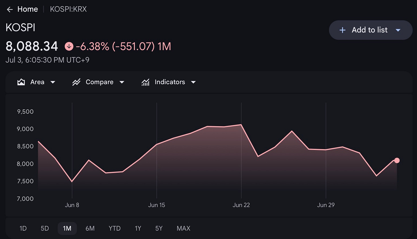Click the Compare lines icon
The height and width of the screenshot is (239, 417).
click(76, 82)
